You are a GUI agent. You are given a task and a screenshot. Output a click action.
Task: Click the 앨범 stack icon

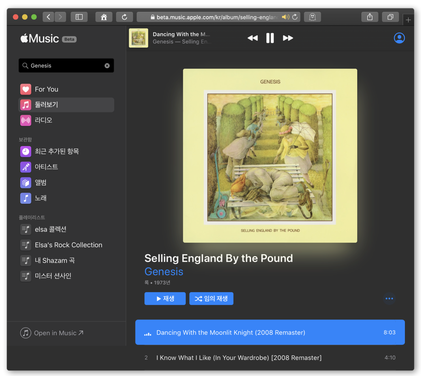point(26,183)
